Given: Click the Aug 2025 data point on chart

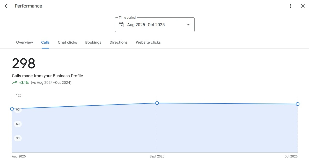Looking at the screenshot, I should point(12,109).
